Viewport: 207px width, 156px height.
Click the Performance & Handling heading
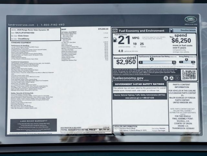point(20,45)
